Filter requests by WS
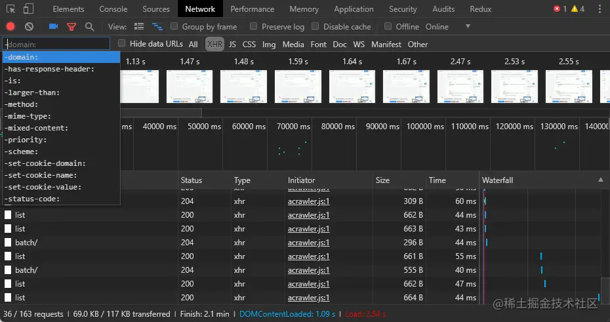The image size is (610, 322). [x=359, y=45]
